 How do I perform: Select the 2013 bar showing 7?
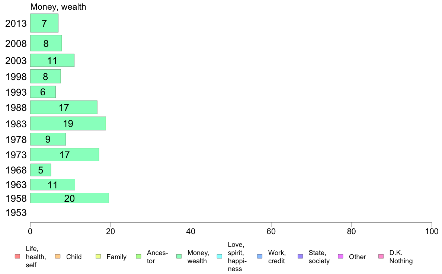(x=44, y=23)
